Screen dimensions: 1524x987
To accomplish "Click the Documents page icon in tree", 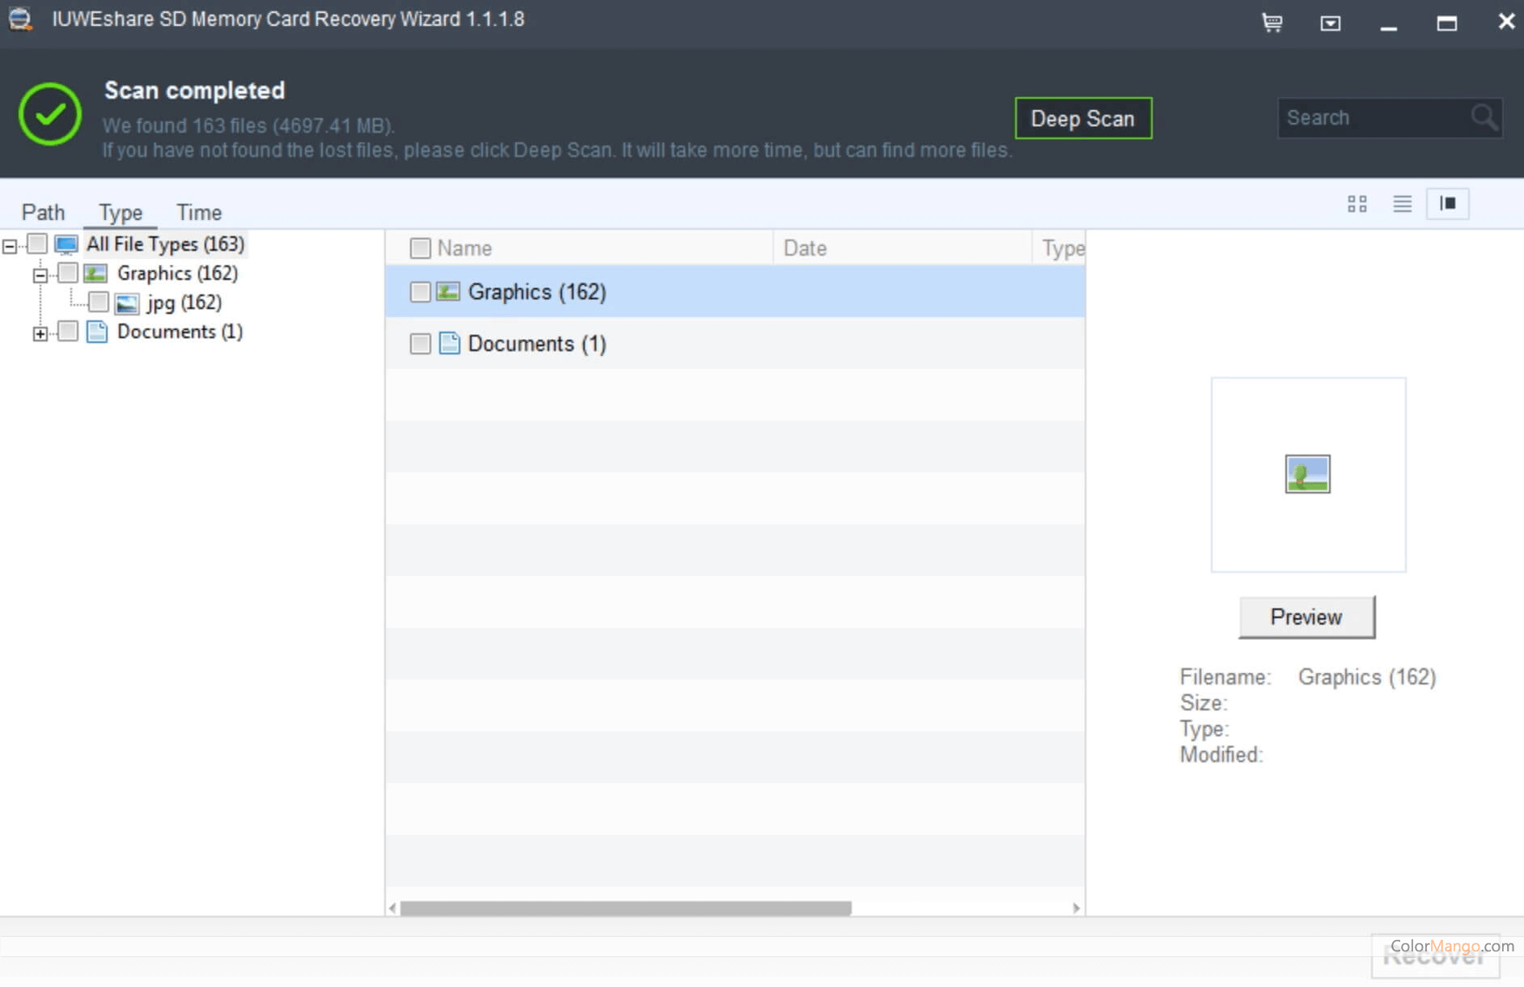I will tap(97, 332).
